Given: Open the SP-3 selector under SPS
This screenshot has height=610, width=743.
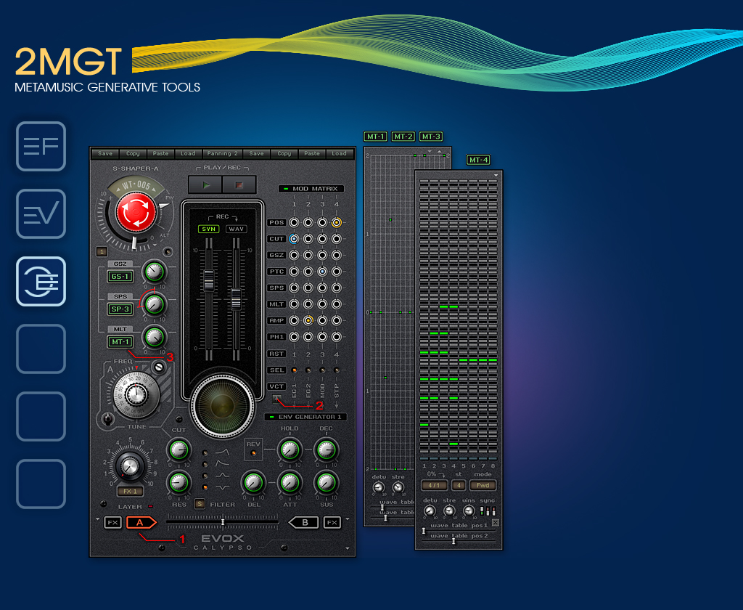Looking at the screenshot, I should (x=119, y=309).
